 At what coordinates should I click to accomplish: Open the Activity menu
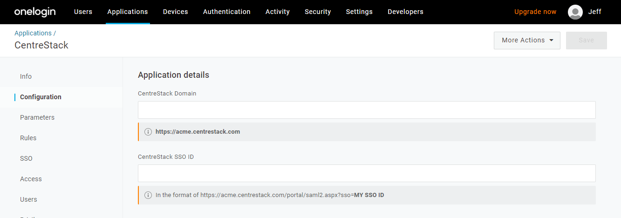point(278,12)
